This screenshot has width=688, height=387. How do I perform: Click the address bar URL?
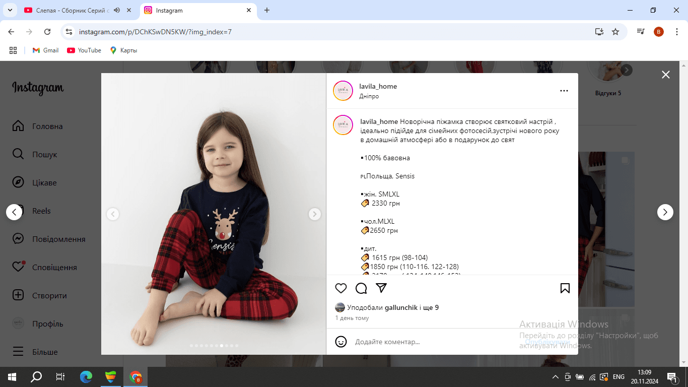click(x=155, y=32)
